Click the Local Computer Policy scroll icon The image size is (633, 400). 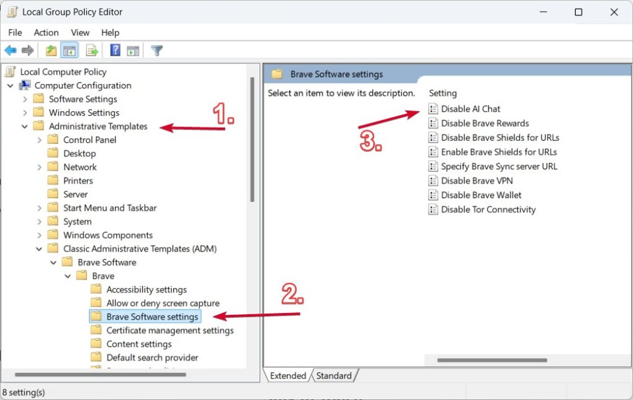[11, 72]
